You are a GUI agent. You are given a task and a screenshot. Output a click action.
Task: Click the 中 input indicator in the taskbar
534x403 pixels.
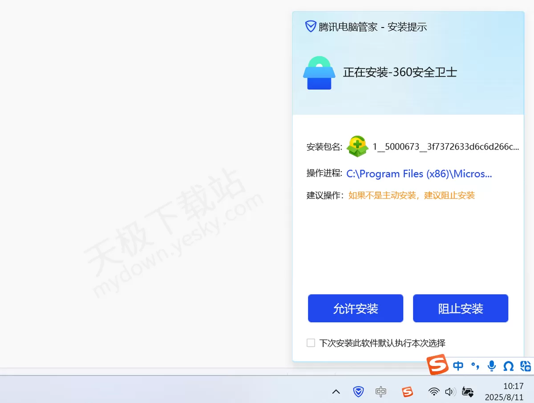(x=381, y=391)
